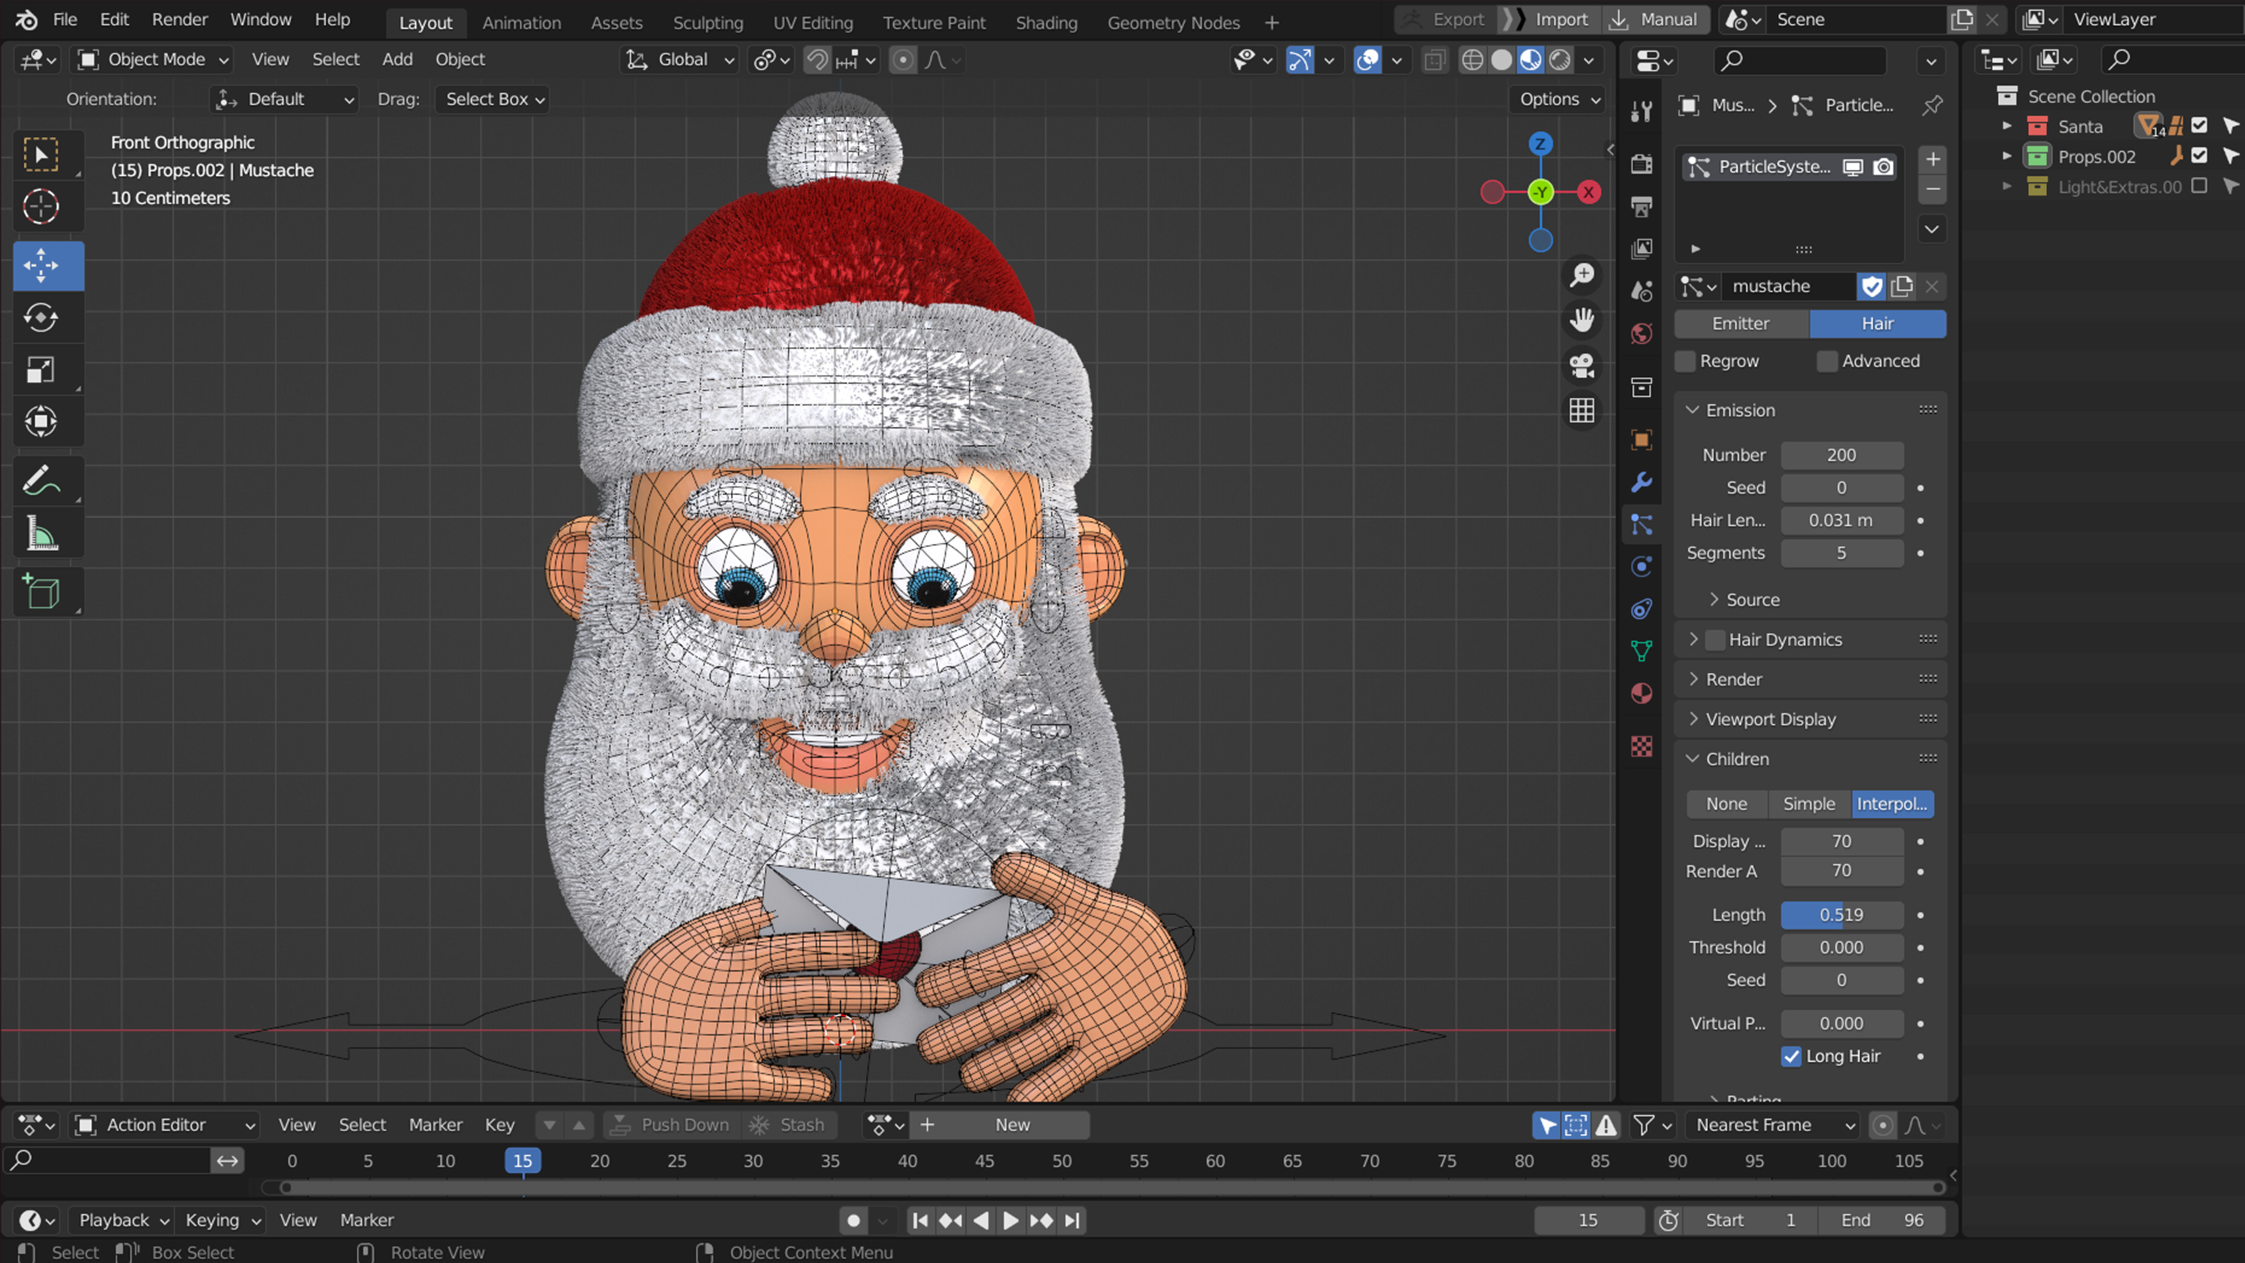Enable Light&Extras.00 collection checkbox
This screenshot has height=1263, width=2245.
point(2199,186)
